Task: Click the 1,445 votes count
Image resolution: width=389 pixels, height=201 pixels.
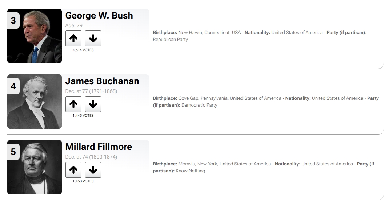Action: (83, 116)
